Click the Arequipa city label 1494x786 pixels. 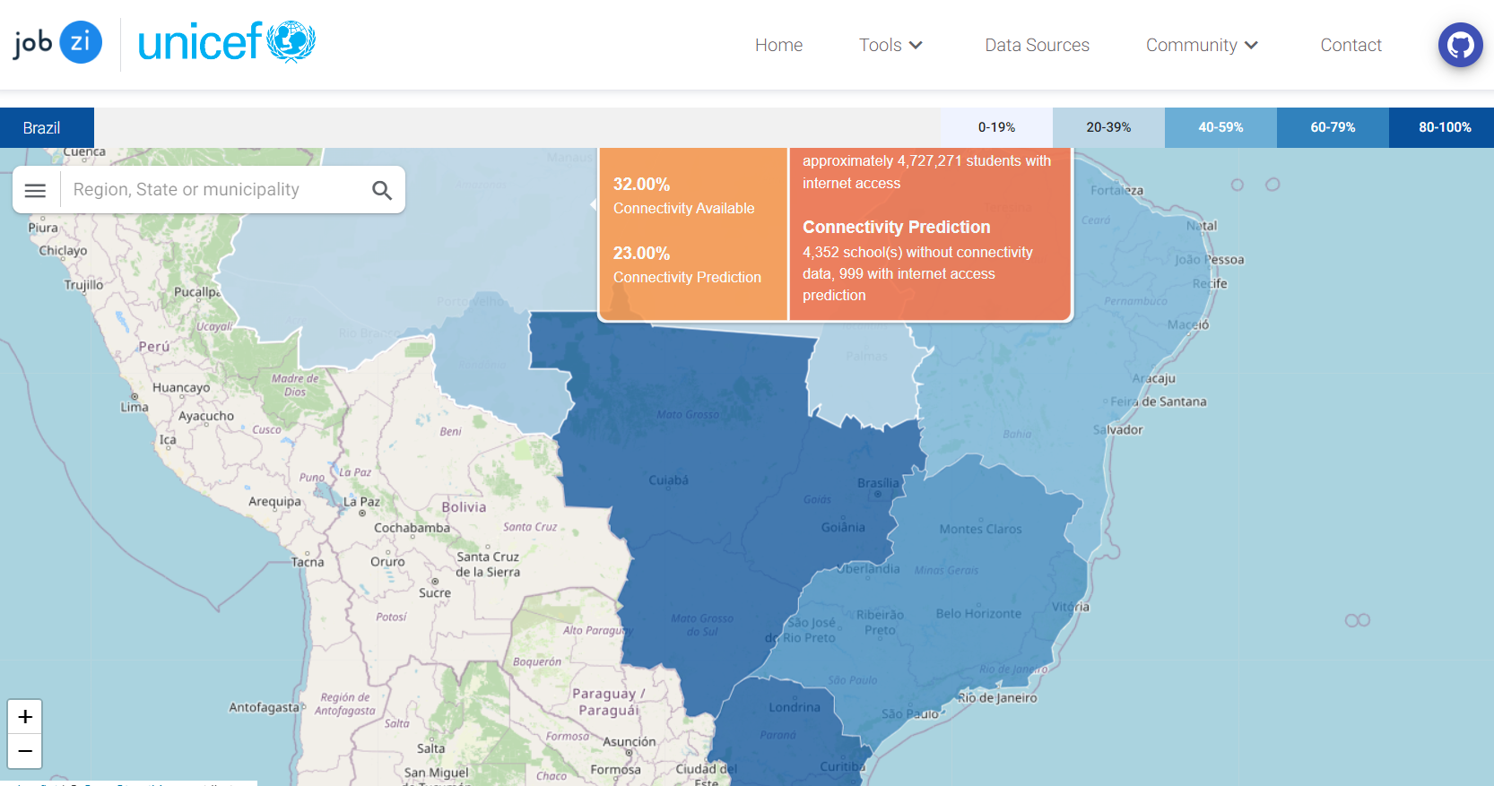click(274, 502)
